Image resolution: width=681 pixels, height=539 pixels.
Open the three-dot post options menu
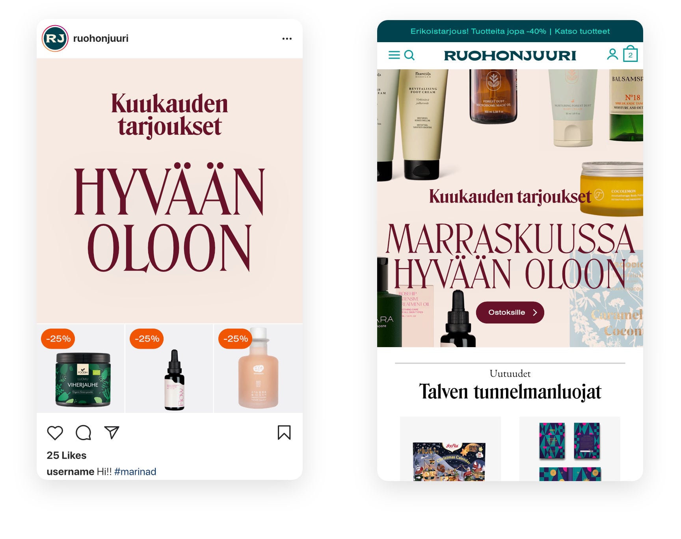[287, 39]
